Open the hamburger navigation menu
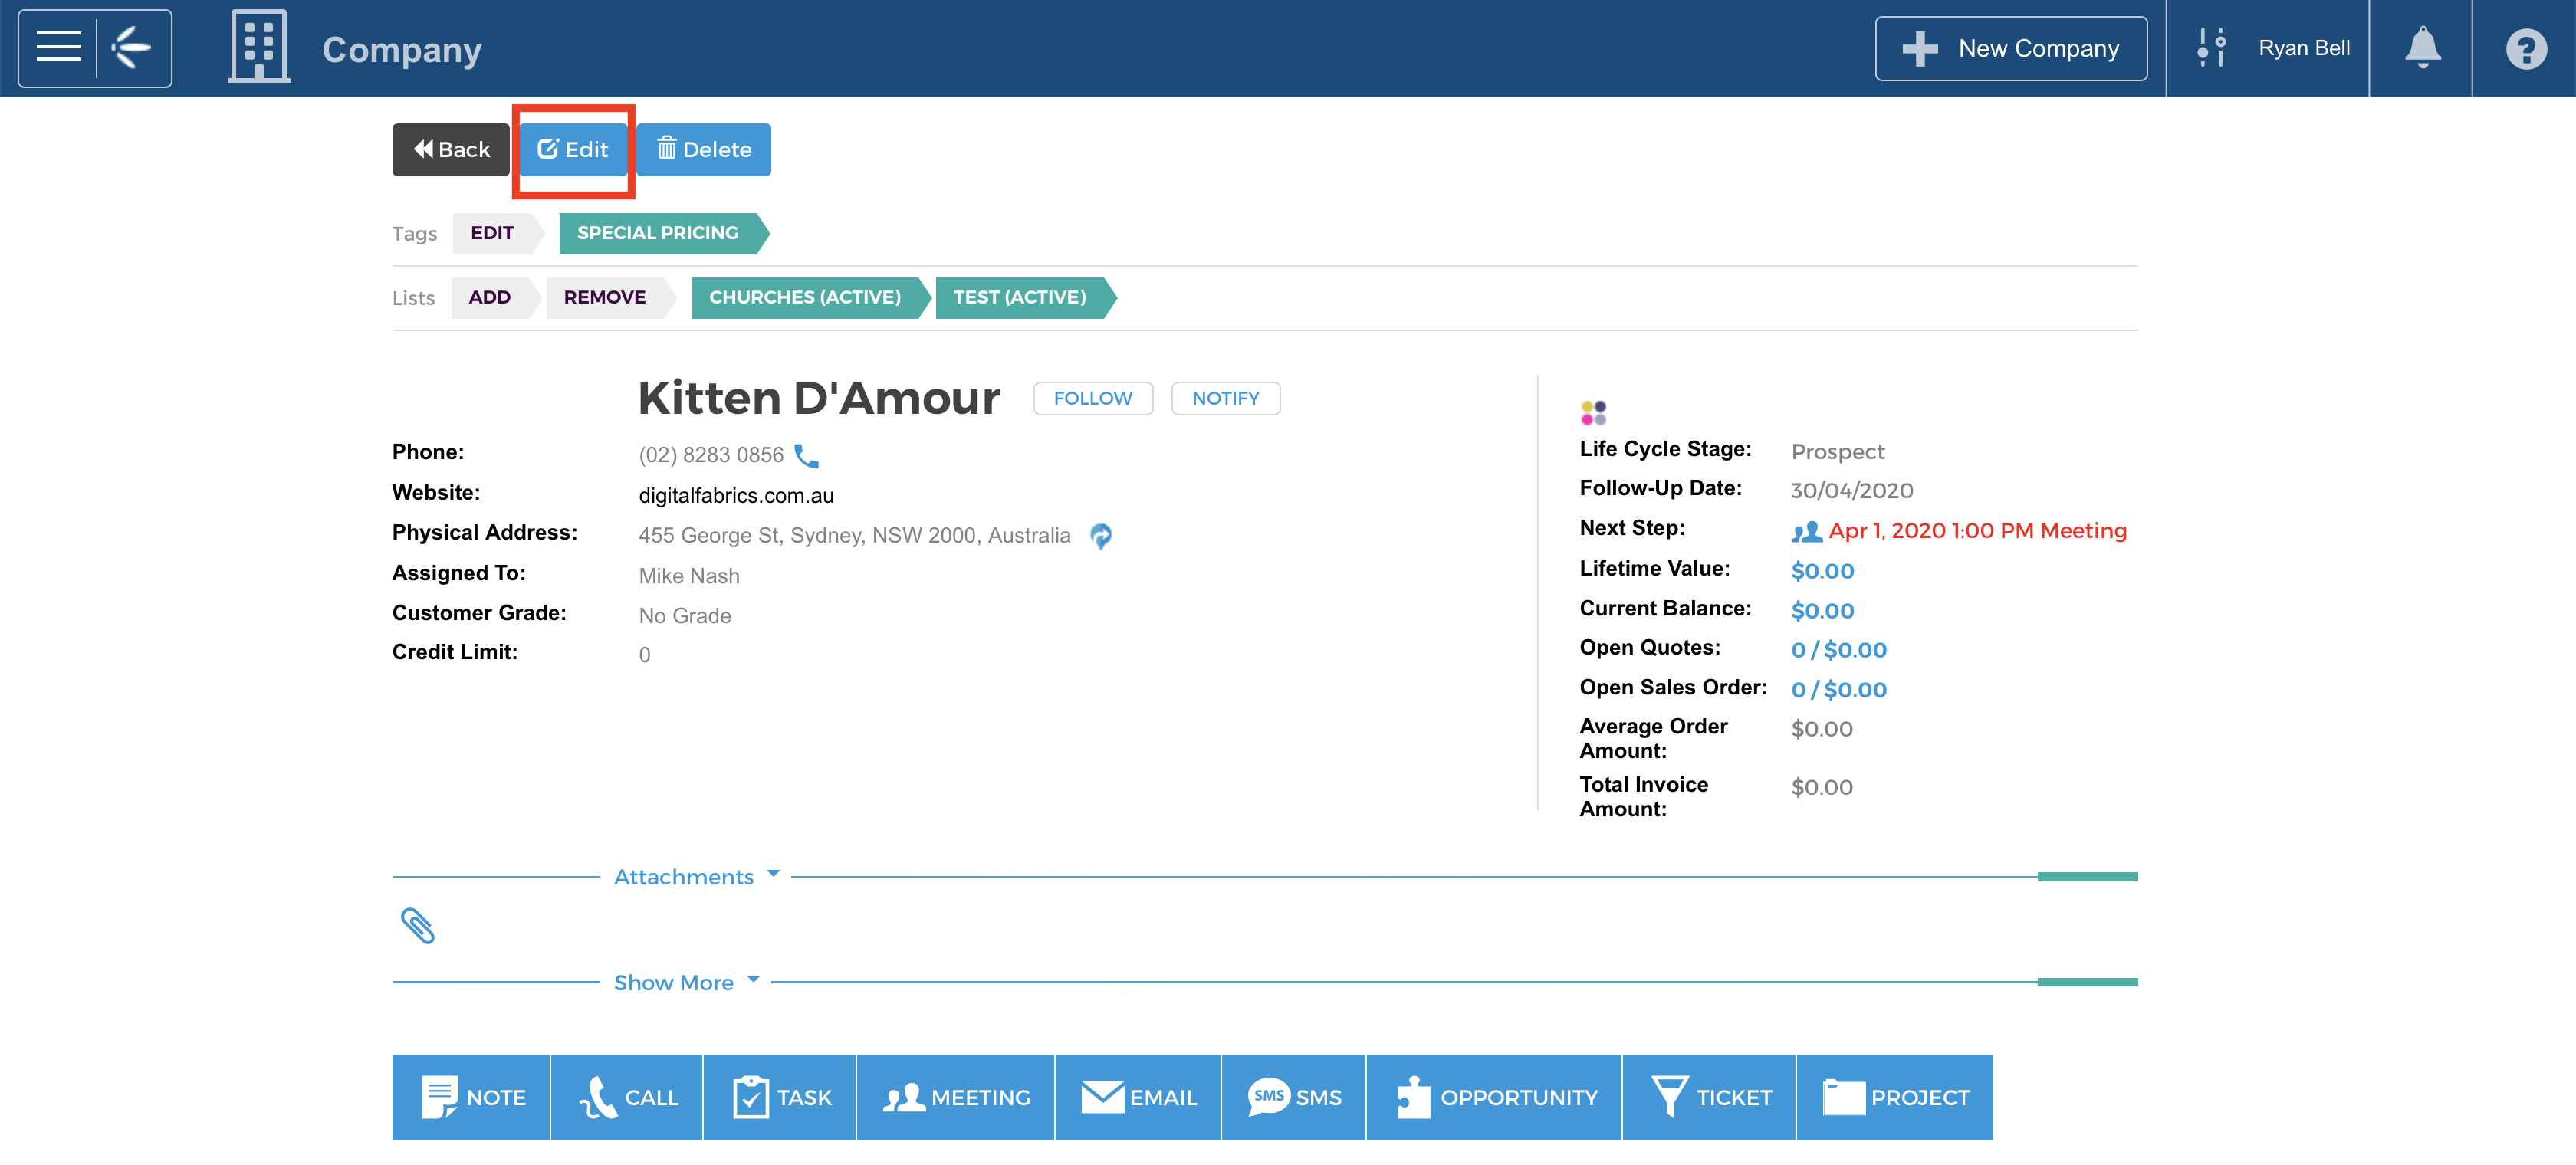The width and height of the screenshot is (2576, 1165). tap(58, 47)
